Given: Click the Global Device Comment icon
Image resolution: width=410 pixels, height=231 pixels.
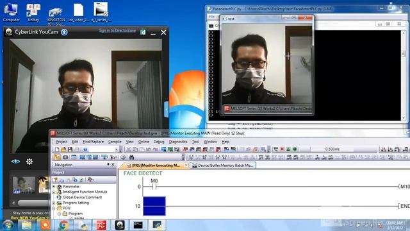Looking at the screenshot, I should (59, 197).
